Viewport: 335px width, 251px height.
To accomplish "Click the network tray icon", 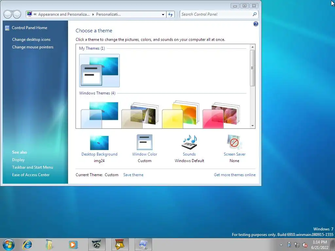I will (x=297, y=245).
